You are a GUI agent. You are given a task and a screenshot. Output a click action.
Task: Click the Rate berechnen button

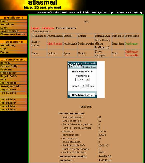coord(82,95)
